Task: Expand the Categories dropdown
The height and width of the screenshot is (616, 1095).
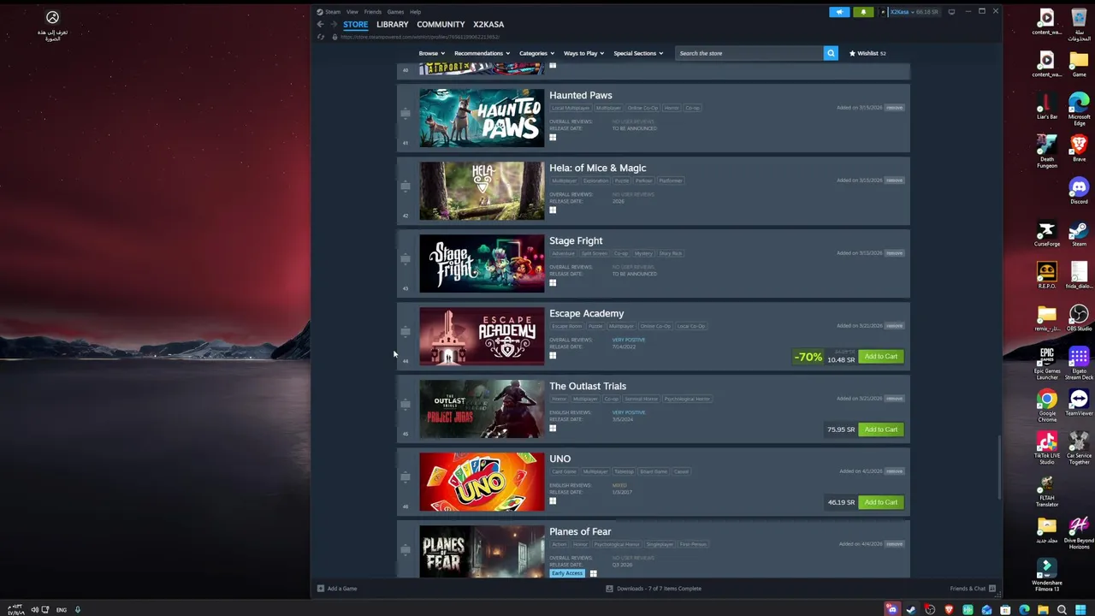Action: pos(536,53)
